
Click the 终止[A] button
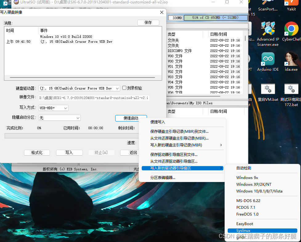click(x=101, y=153)
